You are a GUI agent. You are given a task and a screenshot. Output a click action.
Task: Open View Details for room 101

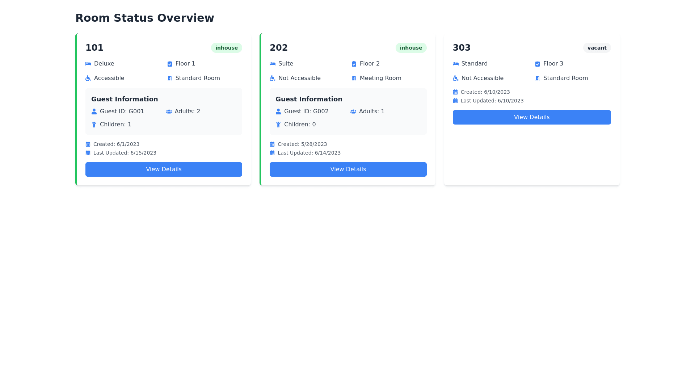(x=164, y=169)
